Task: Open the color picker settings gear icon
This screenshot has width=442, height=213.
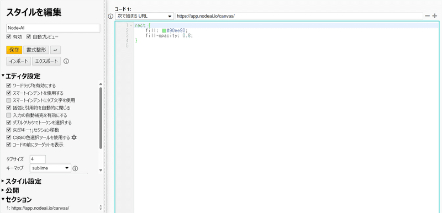Action: (74, 137)
